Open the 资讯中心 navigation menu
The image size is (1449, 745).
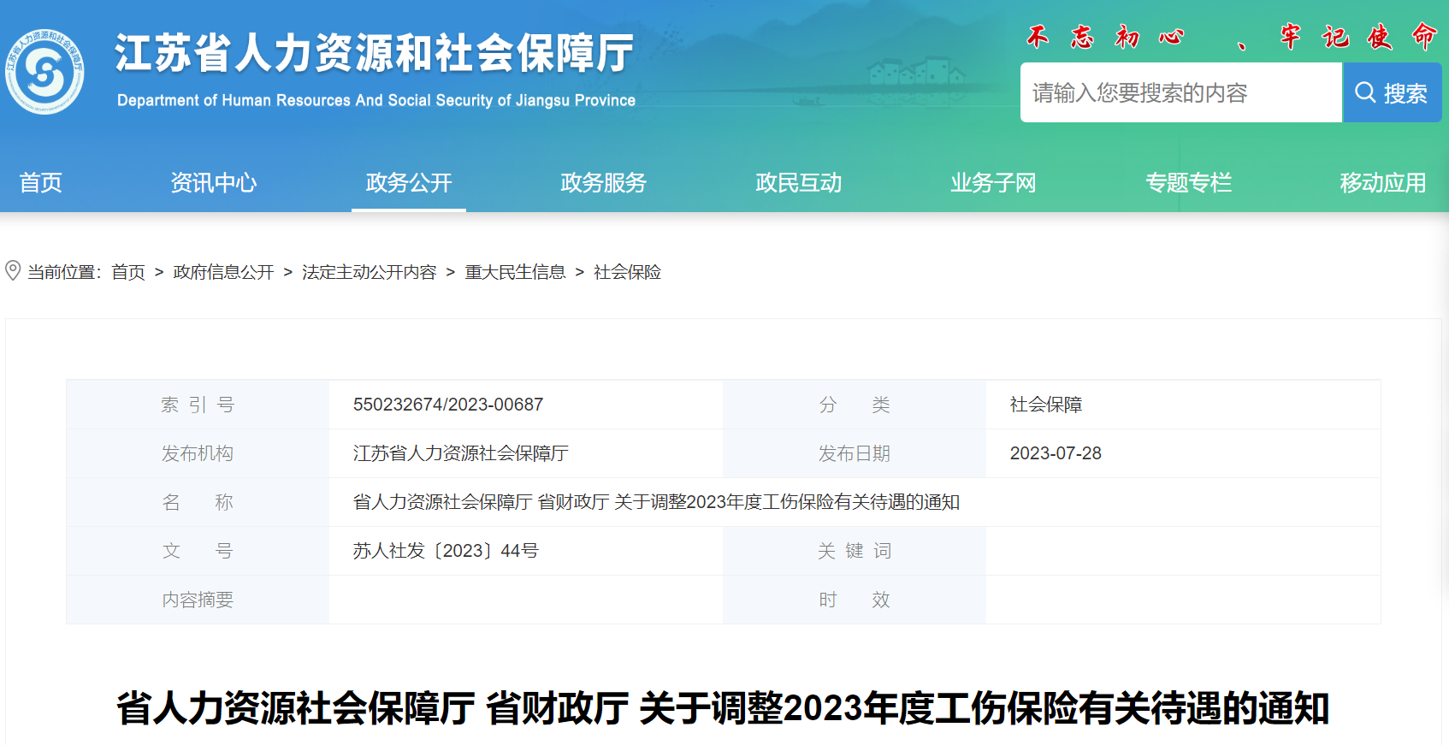[x=213, y=183]
